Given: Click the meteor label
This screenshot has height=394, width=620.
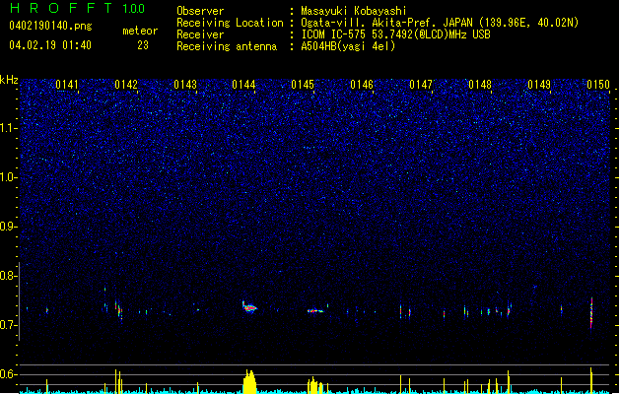Looking at the screenshot, I should click(140, 31).
